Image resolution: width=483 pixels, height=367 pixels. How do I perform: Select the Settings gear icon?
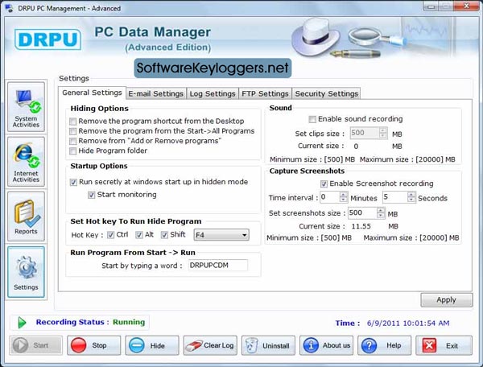tap(27, 267)
